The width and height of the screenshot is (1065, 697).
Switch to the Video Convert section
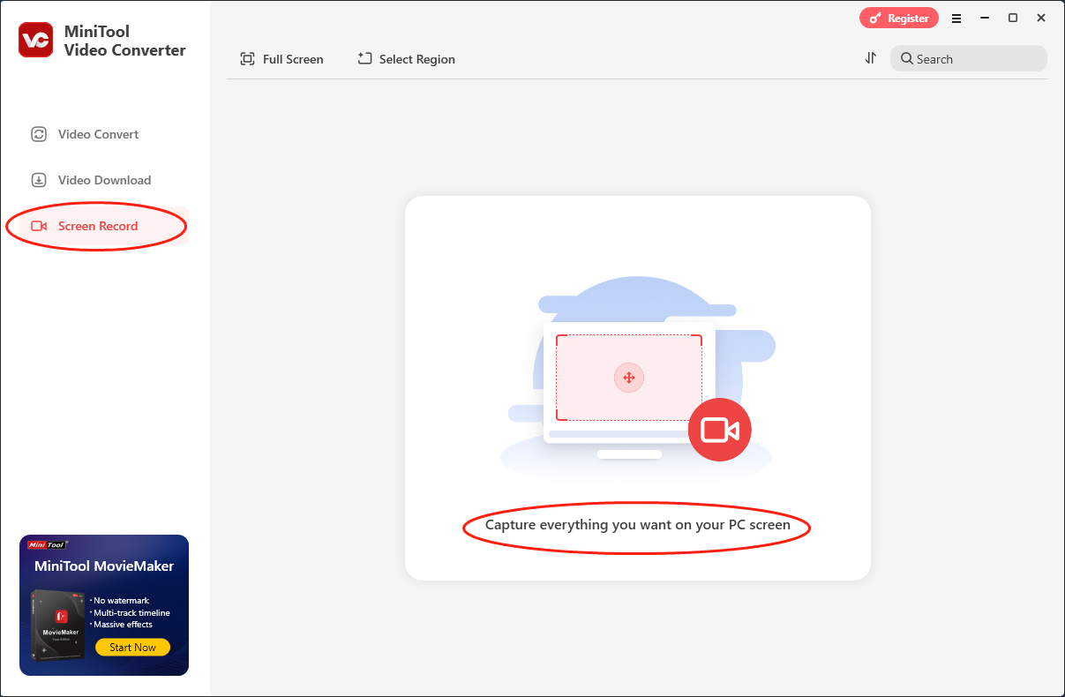pyautogui.click(x=98, y=134)
